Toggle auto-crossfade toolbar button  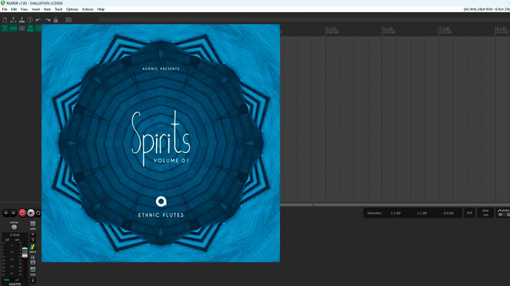point(5,28)
